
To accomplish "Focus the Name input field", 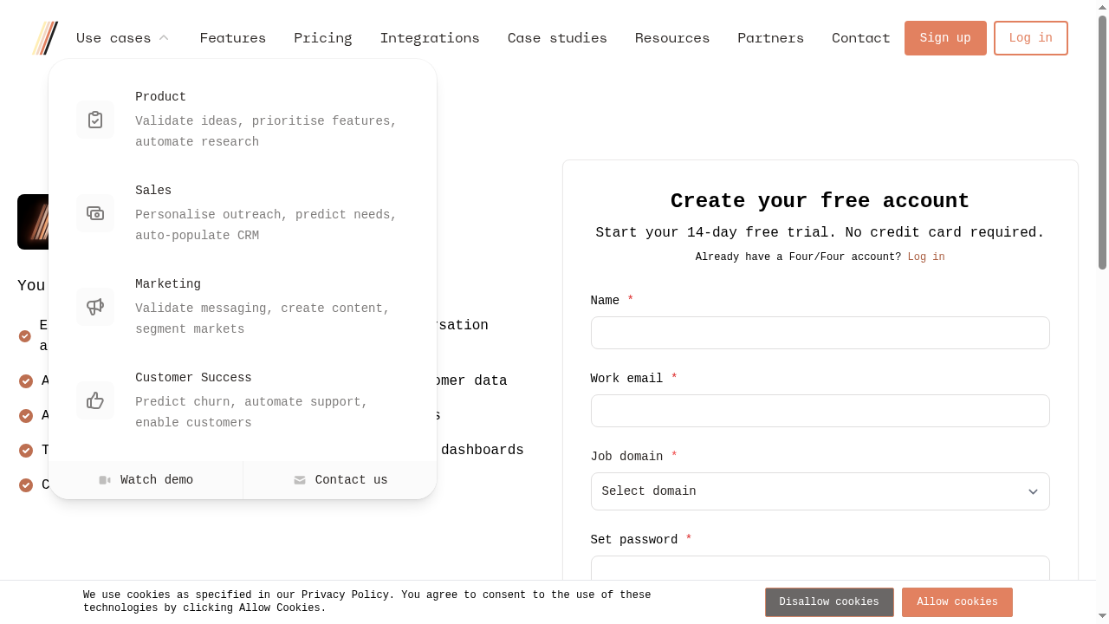I will pyautogui.click(x=820, y=333).
